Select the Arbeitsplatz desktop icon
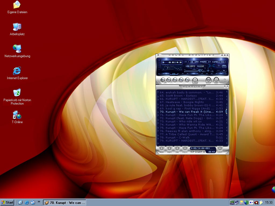Viewport: 275px width, 206px height. point(17,29)
